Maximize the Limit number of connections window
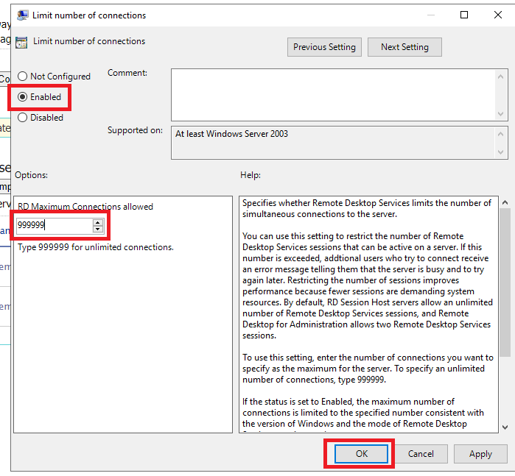The width and height of the screenshot is (515, 476). pyautogui.click(x=464, y=15)
